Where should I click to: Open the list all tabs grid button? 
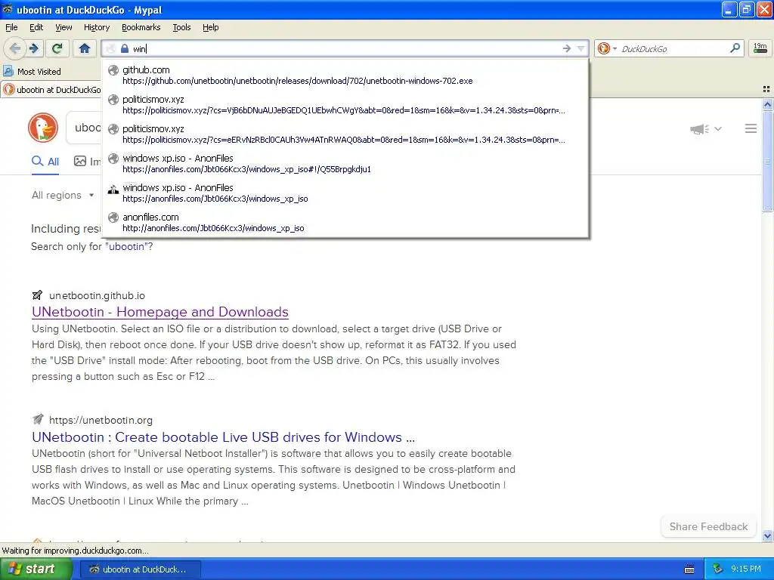click(766, 89)
